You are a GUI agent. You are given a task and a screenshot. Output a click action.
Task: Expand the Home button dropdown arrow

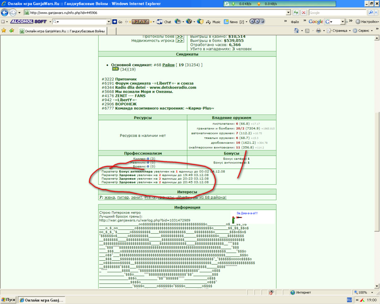tap(302, 31)
